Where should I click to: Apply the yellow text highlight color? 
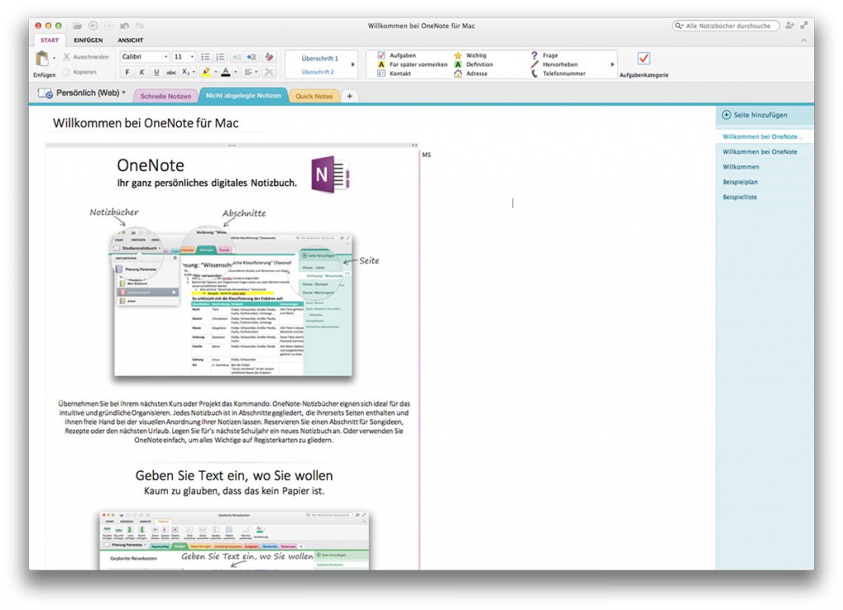coord(206,72)
